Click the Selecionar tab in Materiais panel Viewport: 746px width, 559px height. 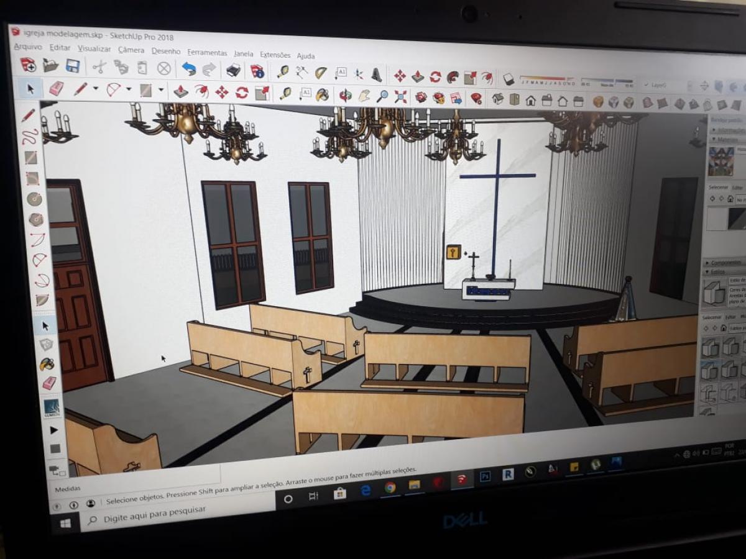pyautogui.click(x=718, y=187)
